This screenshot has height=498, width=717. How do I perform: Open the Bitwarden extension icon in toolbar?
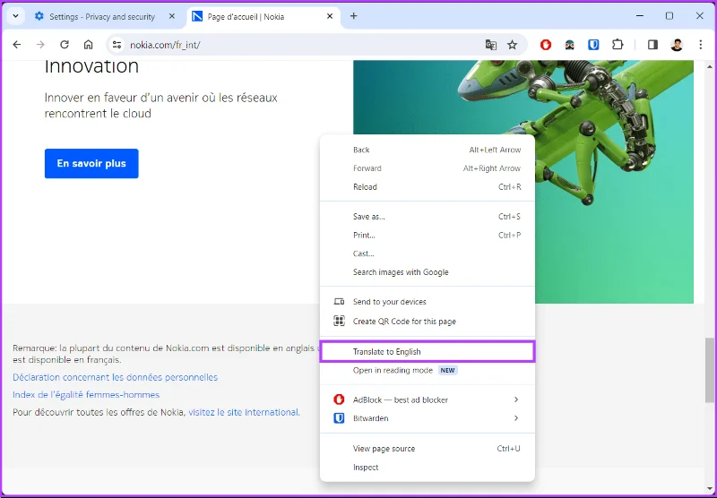click(x=593, y=45)
